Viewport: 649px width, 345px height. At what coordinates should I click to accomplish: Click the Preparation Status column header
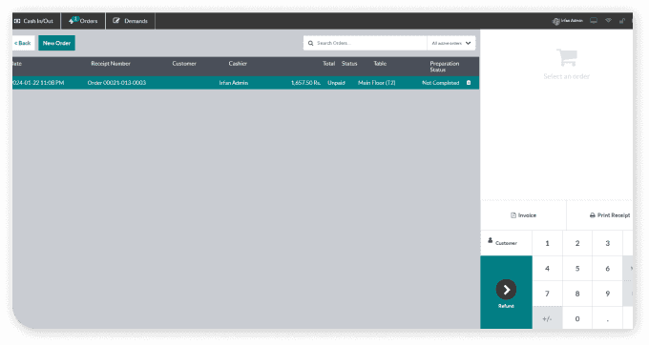click(x=444, y=67)
